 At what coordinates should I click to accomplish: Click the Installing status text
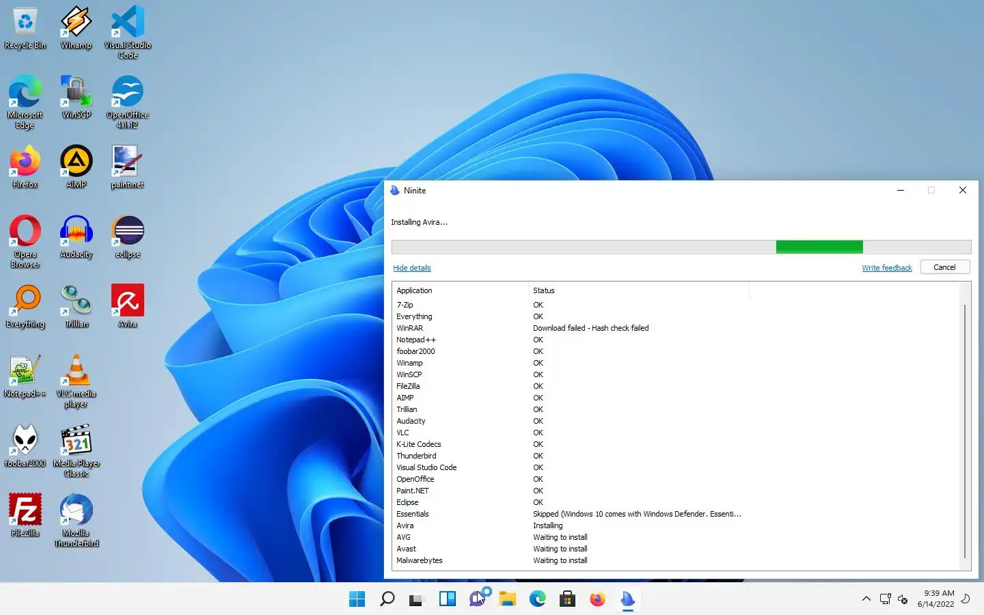point(547,525)
